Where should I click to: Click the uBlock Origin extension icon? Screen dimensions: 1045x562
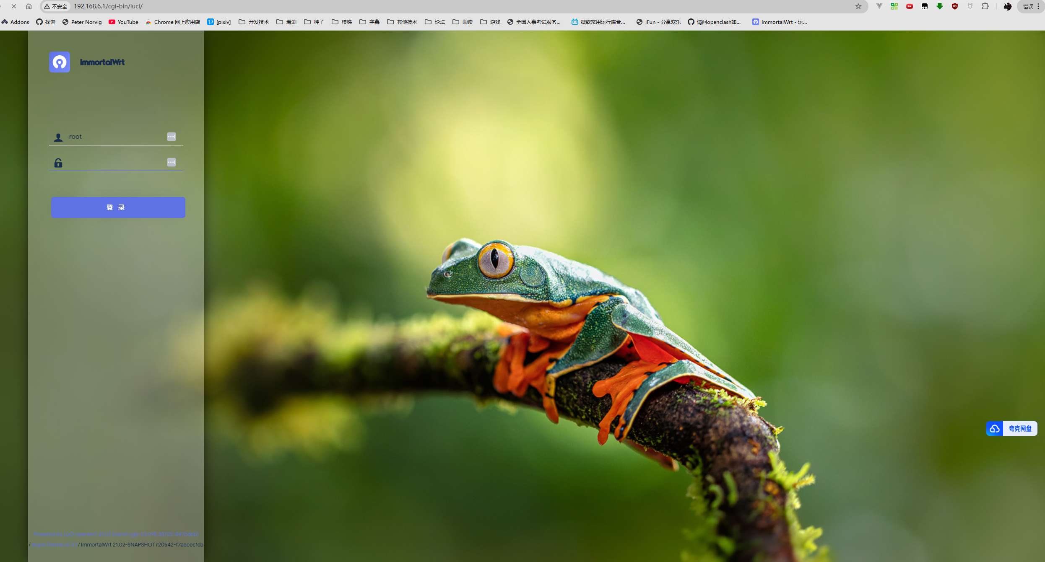(954, 6)
